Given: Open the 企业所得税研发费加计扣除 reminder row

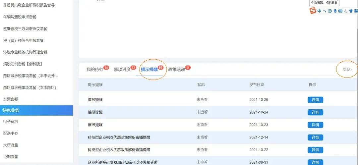Looking at the screenshot, I should pyautogui.click(x=218, y=161).
